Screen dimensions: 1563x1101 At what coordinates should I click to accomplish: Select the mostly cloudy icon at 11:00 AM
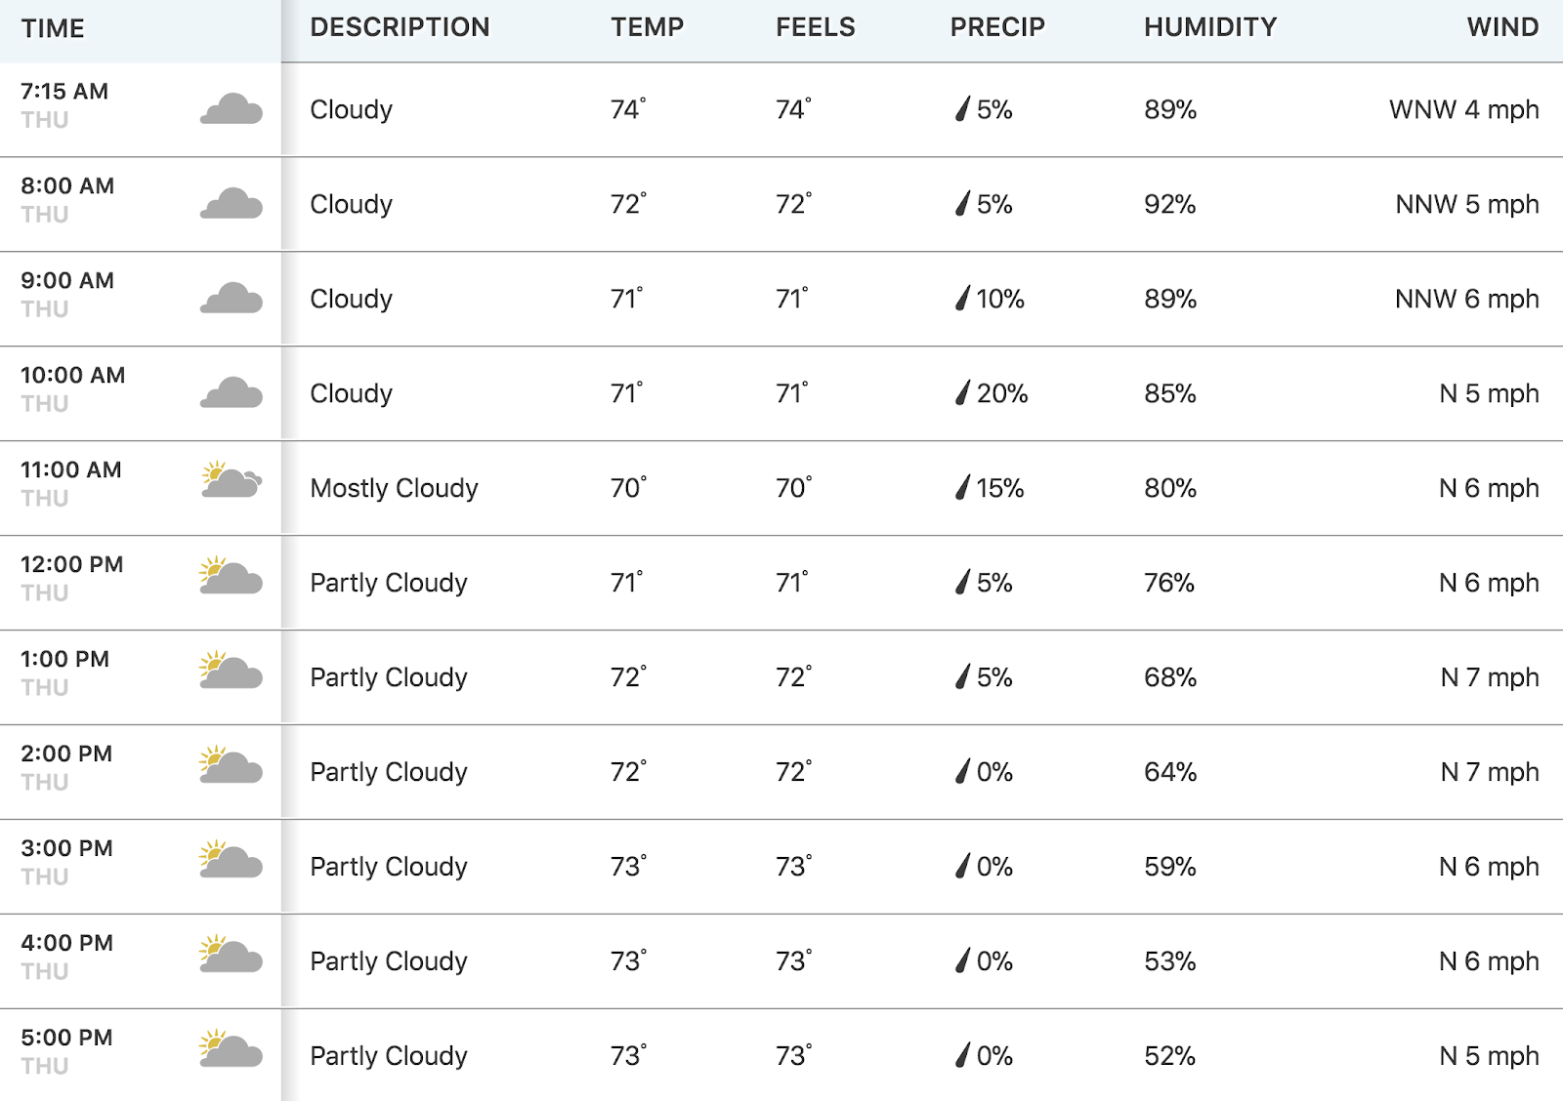click(x=232, y=479)
